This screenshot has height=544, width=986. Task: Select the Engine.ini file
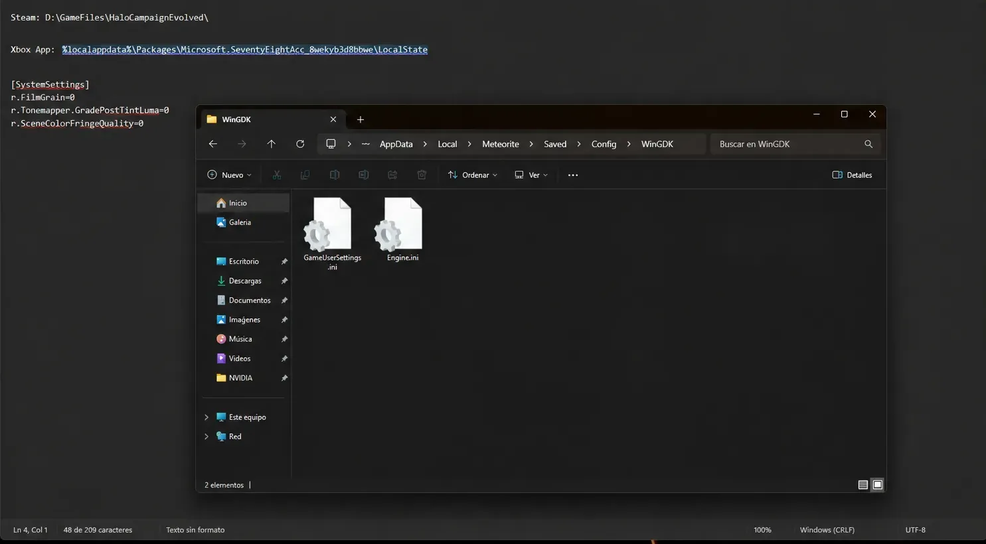[402, 230]
